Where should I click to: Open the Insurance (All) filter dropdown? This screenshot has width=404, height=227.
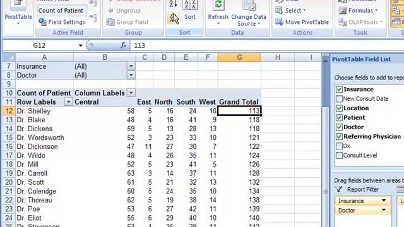click(x=131, y=66)
